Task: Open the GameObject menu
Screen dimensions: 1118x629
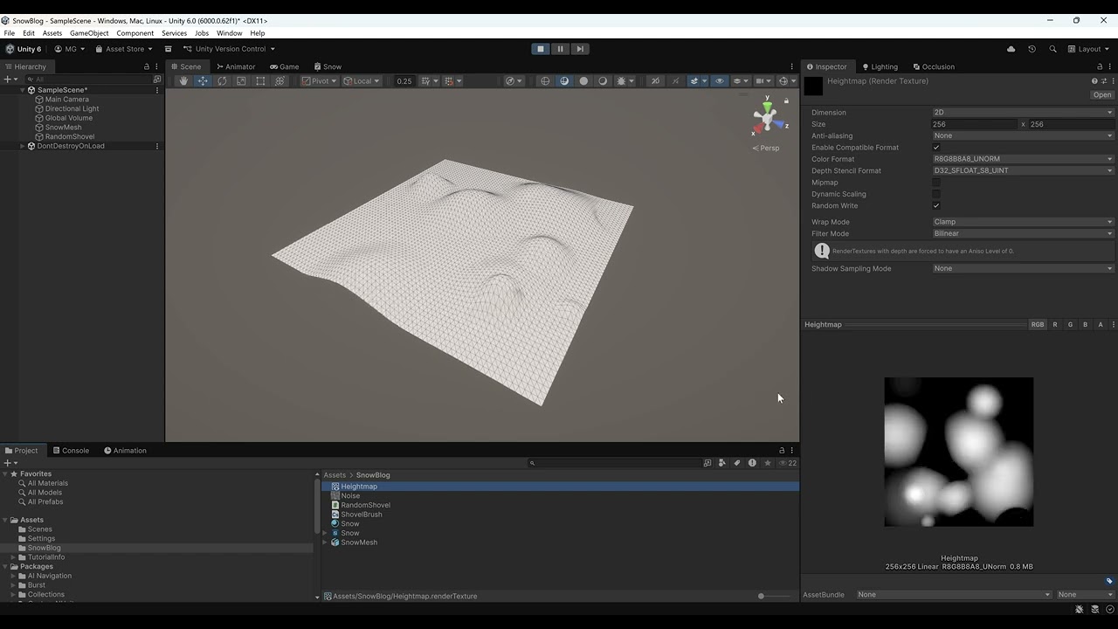Action: pyautogui.click(x=89, y=33)
